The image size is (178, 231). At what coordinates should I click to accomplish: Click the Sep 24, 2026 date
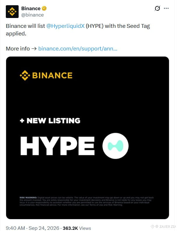[x=44, y=228]
